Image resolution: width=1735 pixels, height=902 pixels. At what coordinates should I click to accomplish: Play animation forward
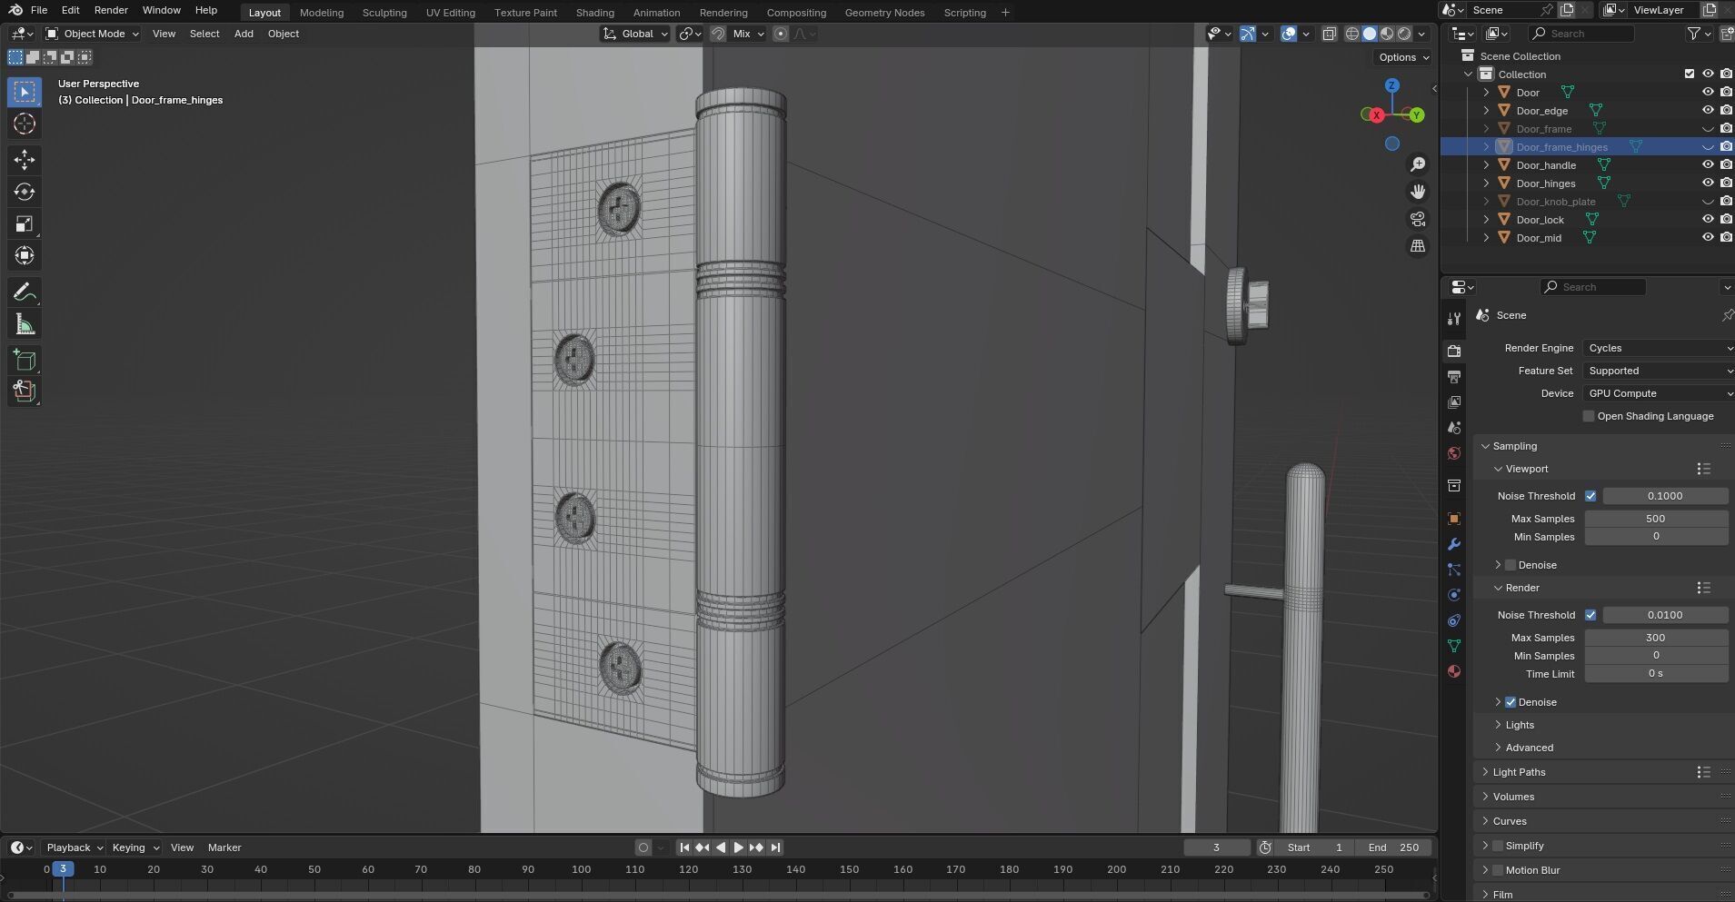(x=739, y=847)
